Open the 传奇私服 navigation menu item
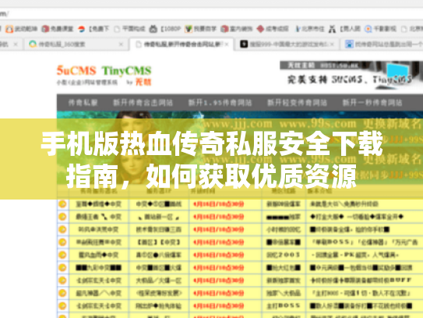This screenshot has height=318, width=423. click(x=83, y=103)
